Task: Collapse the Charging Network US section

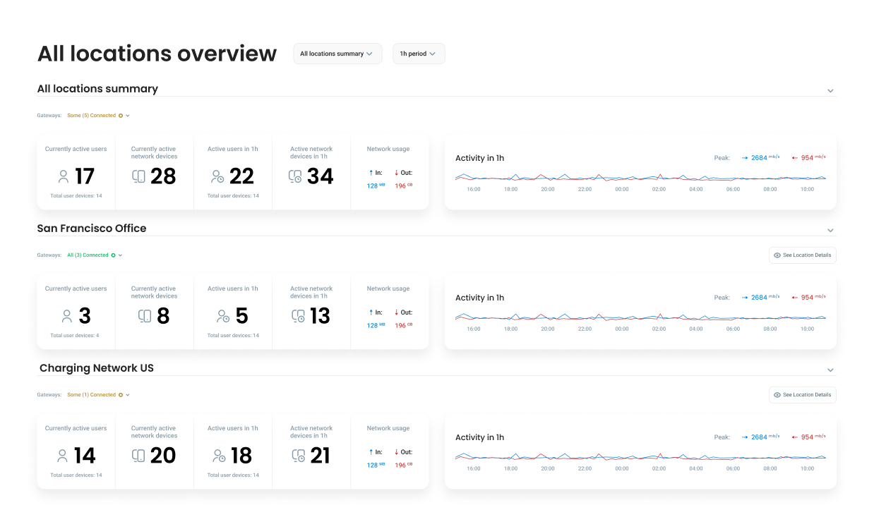Action: [x=830, y=370]
